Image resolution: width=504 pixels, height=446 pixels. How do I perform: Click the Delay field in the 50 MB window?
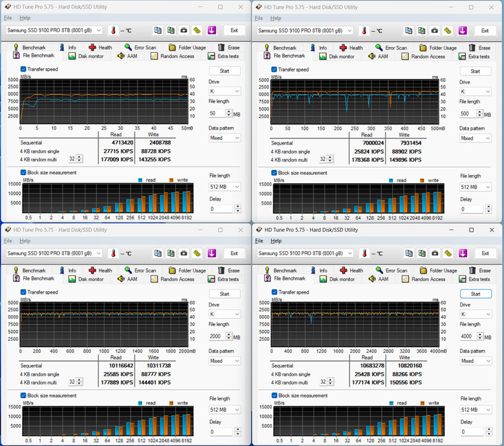click(x=221, y=208)
